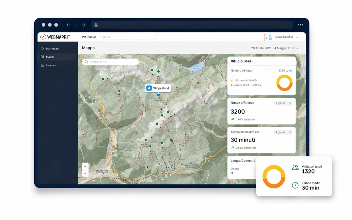Click the Itinerario icon in sidebar
352x220 pixels.
[42, 65]
